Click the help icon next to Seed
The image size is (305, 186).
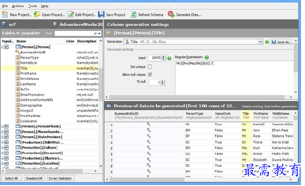click(169, 58)
